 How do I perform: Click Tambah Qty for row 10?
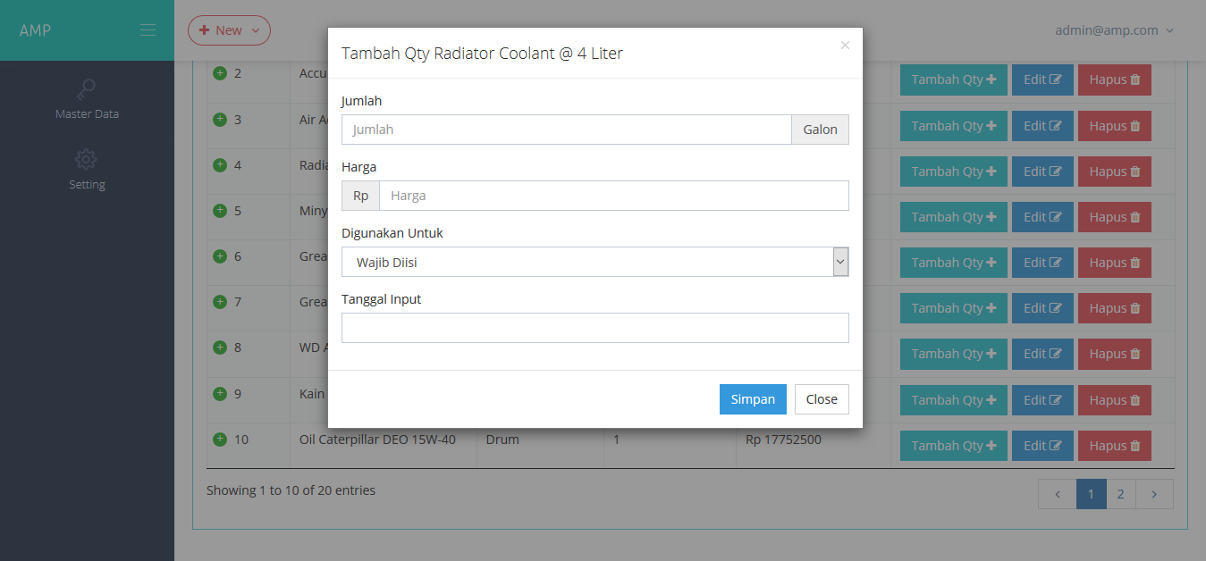(953, 446)
